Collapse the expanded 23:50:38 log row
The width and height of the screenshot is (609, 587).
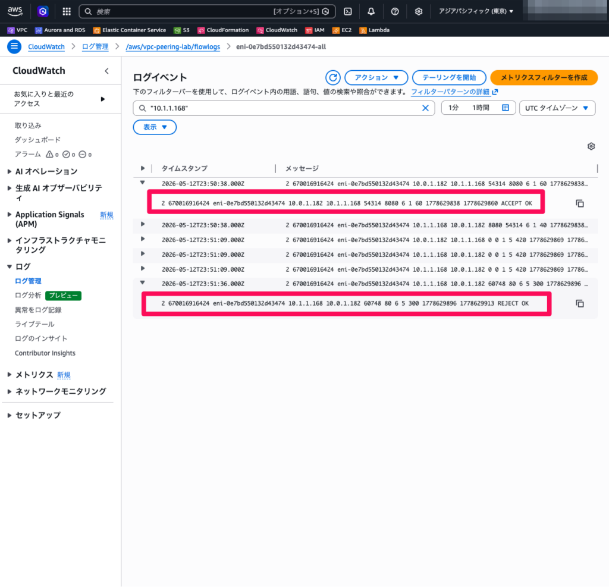143,183
